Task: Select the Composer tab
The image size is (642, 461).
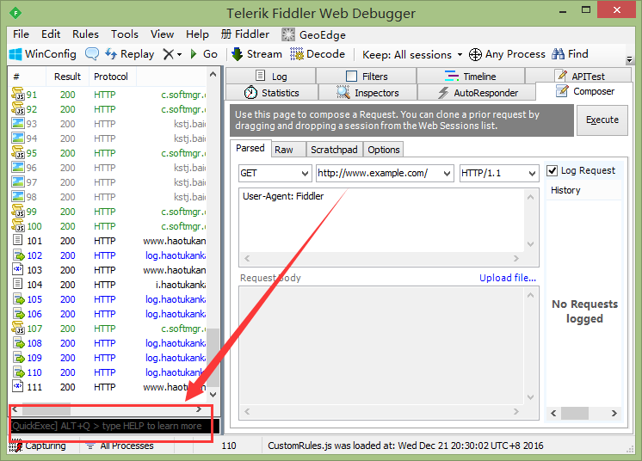Action: (584, 91)
